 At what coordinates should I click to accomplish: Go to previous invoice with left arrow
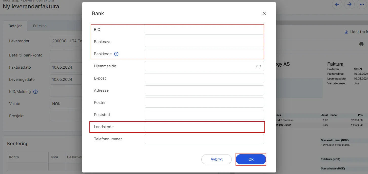pyautogui.click(x=337, y=4)
